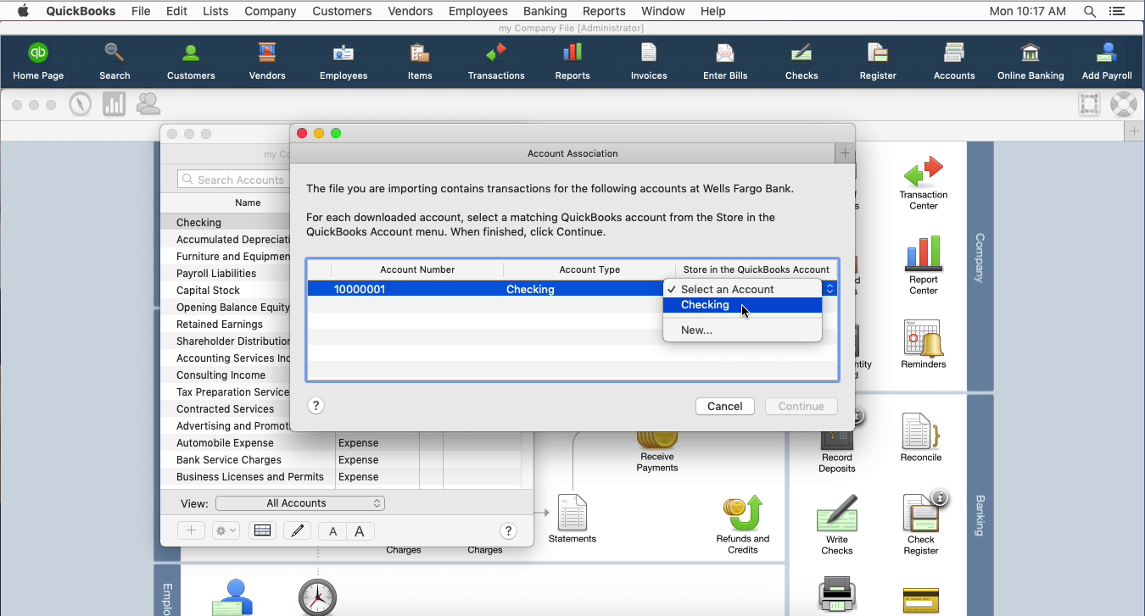Screen dimensions: 1145x616
Task: Choose New... from the account popup
Action: (742, 330)
